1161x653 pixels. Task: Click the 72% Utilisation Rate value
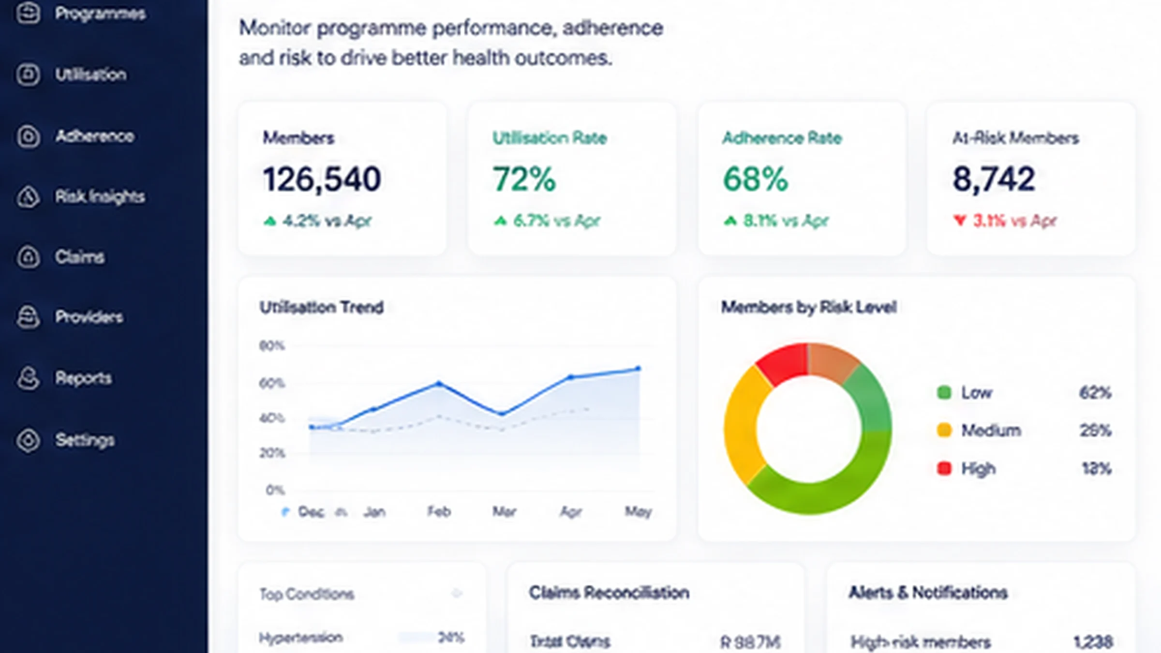pos(524,179)
